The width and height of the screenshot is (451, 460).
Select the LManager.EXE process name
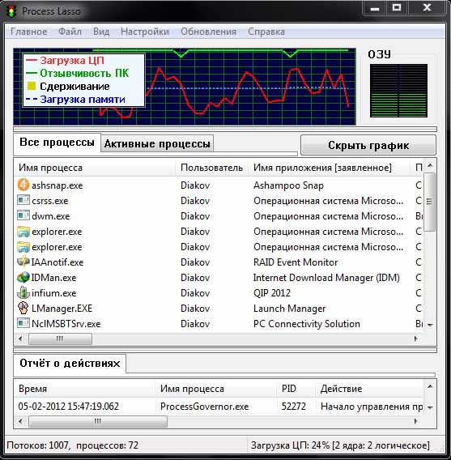click(x=62, y=309)
